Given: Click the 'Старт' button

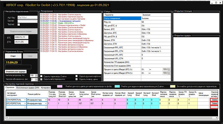Looking at the screenshot, I should 13,56.
